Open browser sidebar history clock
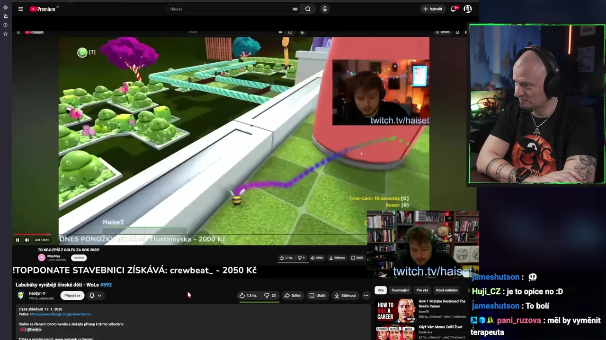This screenshot has width=606, height=340. tap(5, 25)
